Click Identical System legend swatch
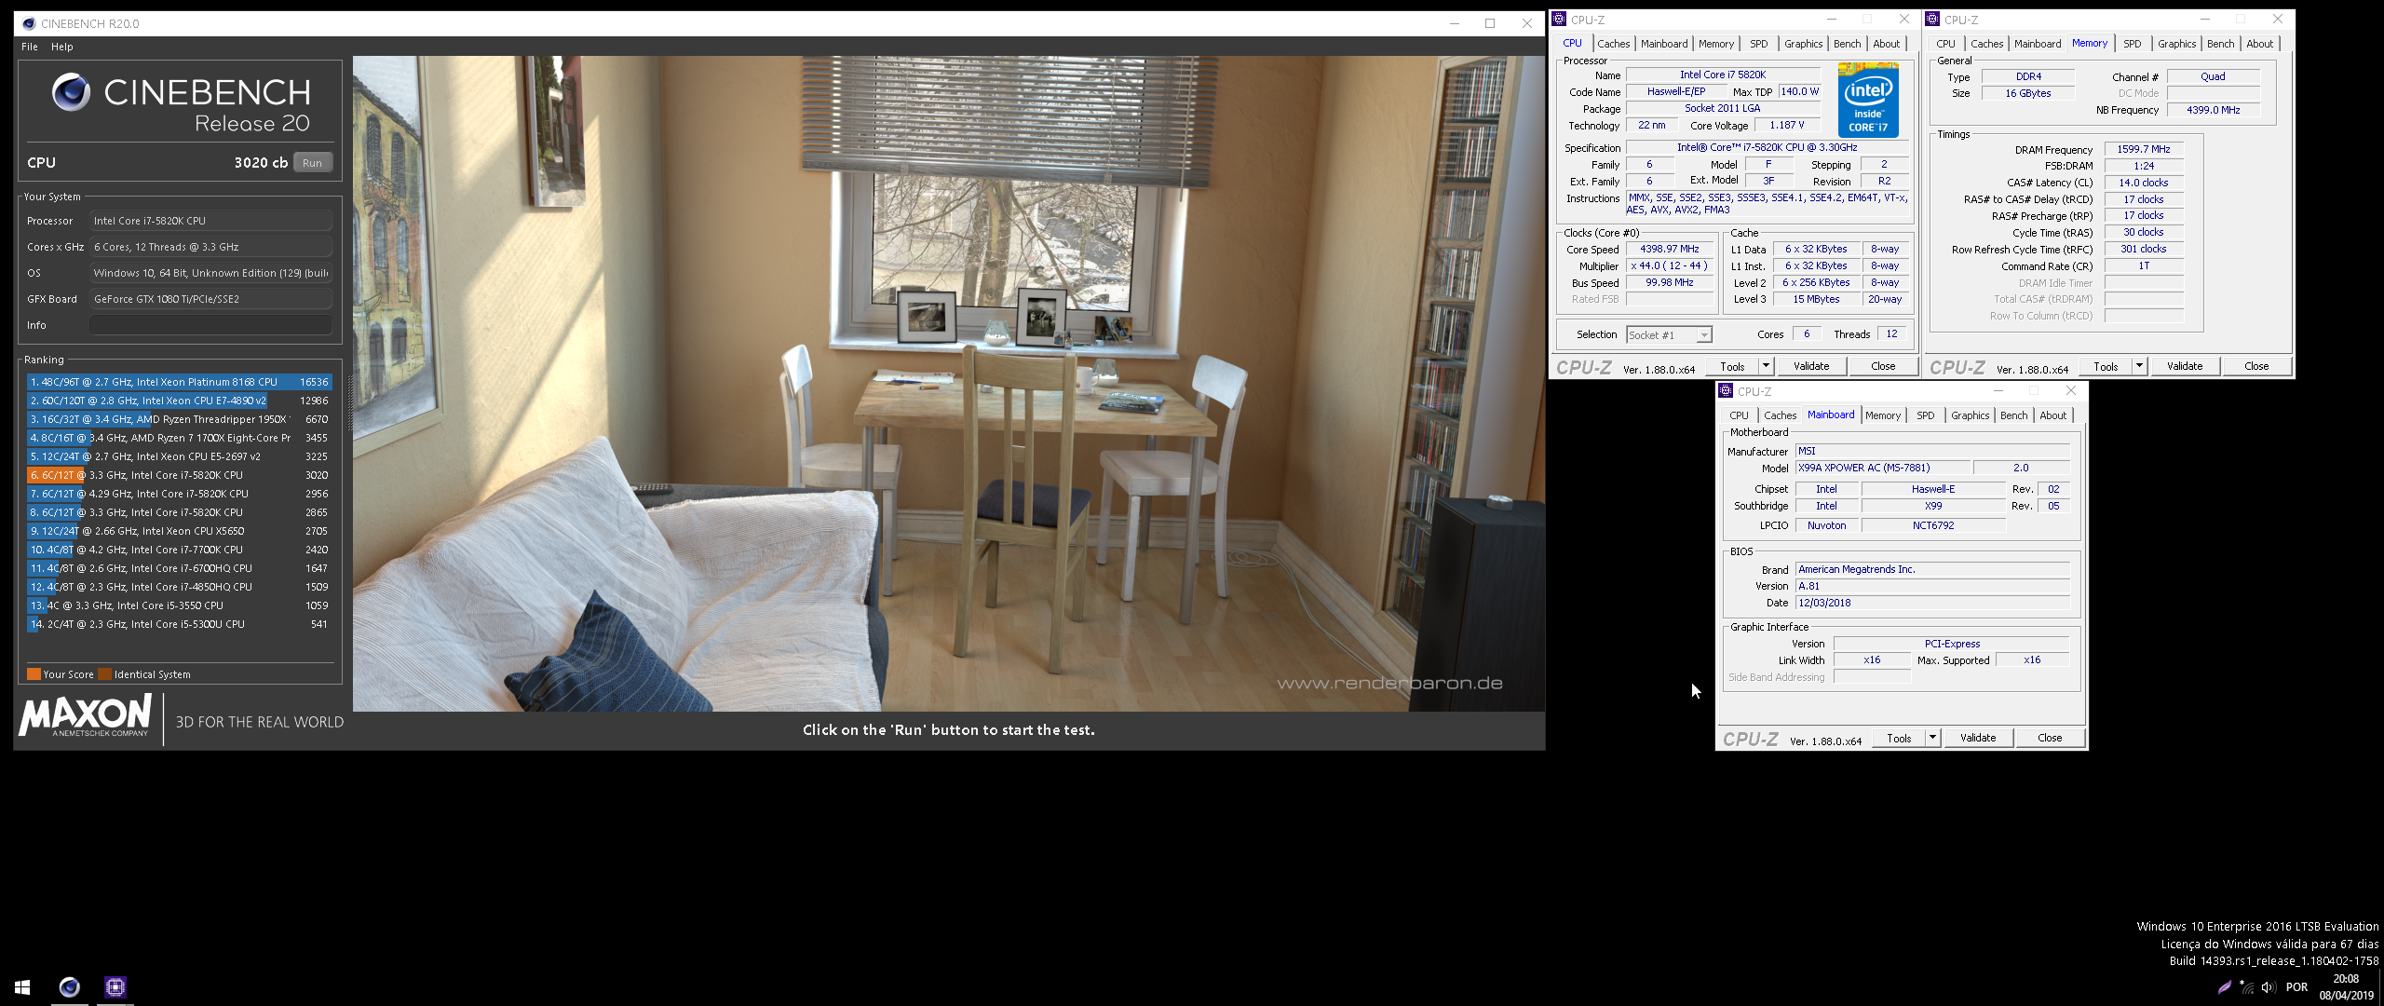The width and height of the screenshot is (2384, 1006). point(104,674)
